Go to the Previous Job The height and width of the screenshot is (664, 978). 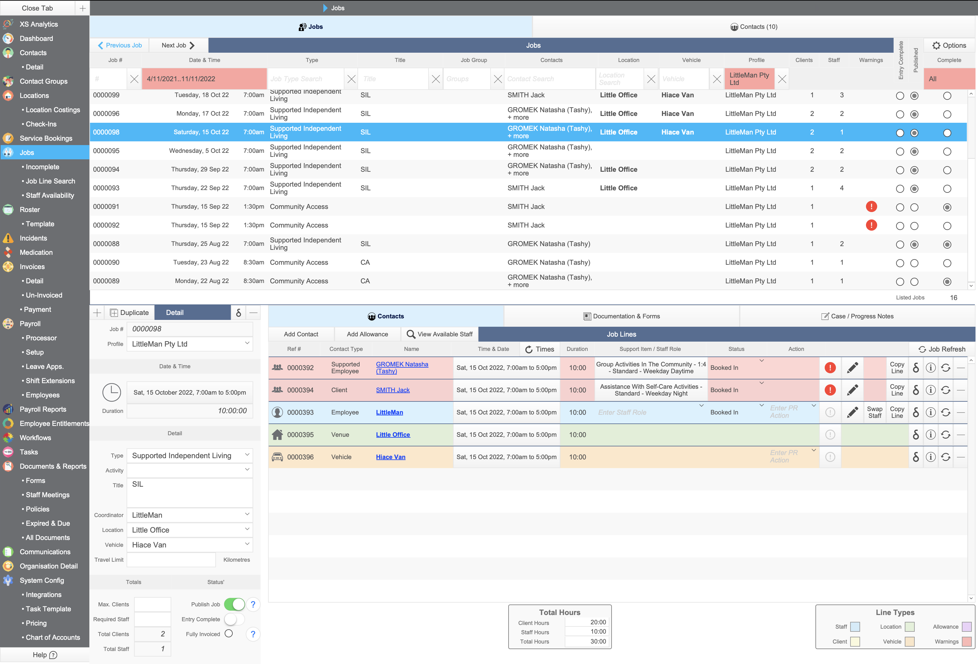(x=120, y=46)
